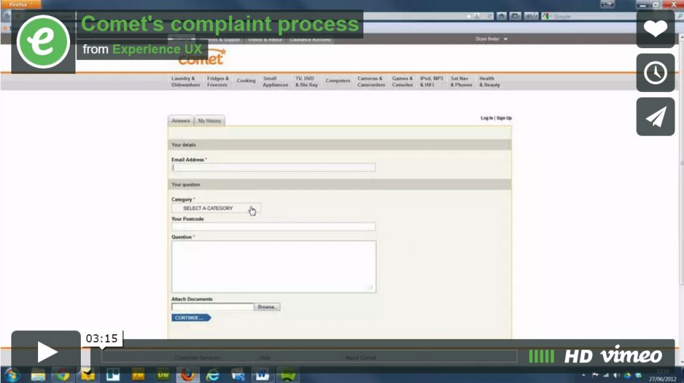Open TV, DVD & Blu Ray category

[307, 81]
